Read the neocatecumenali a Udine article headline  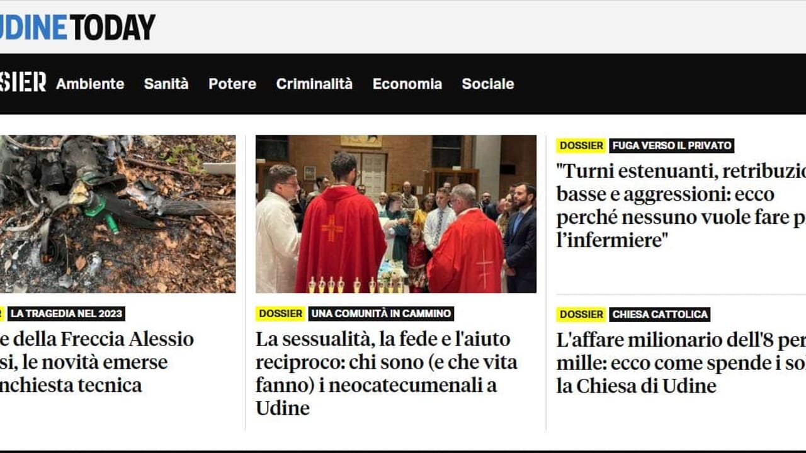tap(387, 374)
